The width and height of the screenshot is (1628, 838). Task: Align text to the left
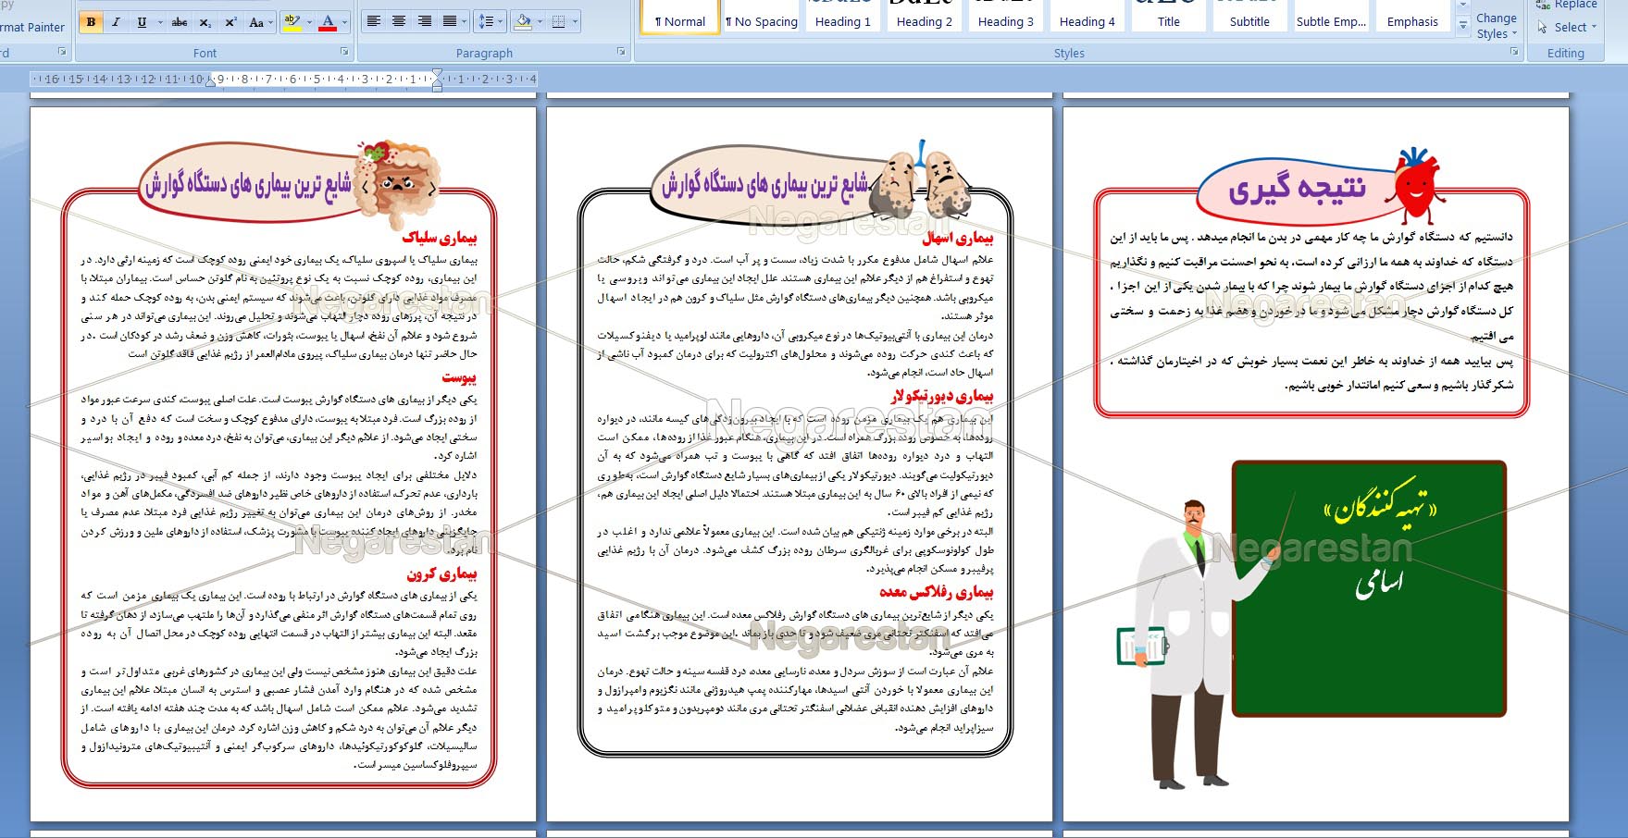pyautogui.click(x=374, y=21)
